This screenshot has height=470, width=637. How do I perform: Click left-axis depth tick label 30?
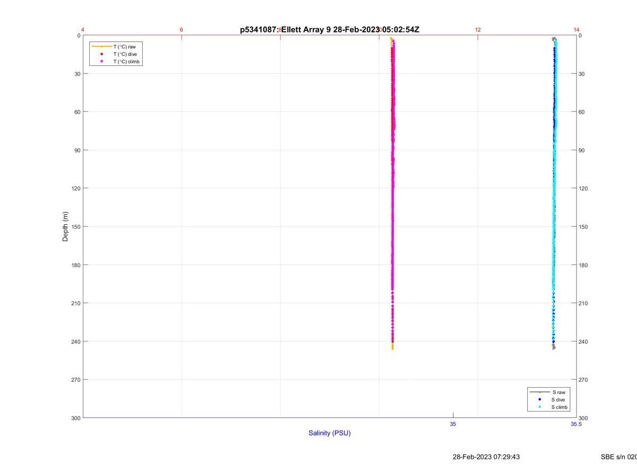[77, 74]
